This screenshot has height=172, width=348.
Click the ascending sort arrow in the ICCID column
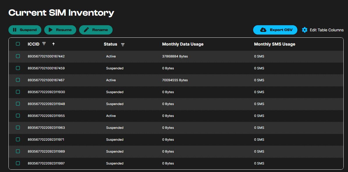pos(53,44)
